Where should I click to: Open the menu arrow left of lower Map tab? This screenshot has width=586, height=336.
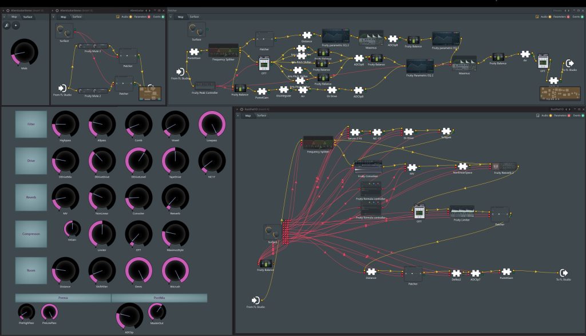point(238,115)
